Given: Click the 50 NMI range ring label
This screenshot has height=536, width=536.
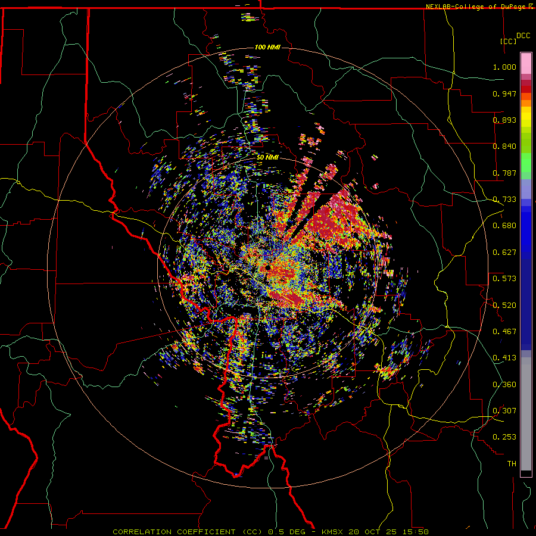Looking at the screenshot, I should pos(267,158).
